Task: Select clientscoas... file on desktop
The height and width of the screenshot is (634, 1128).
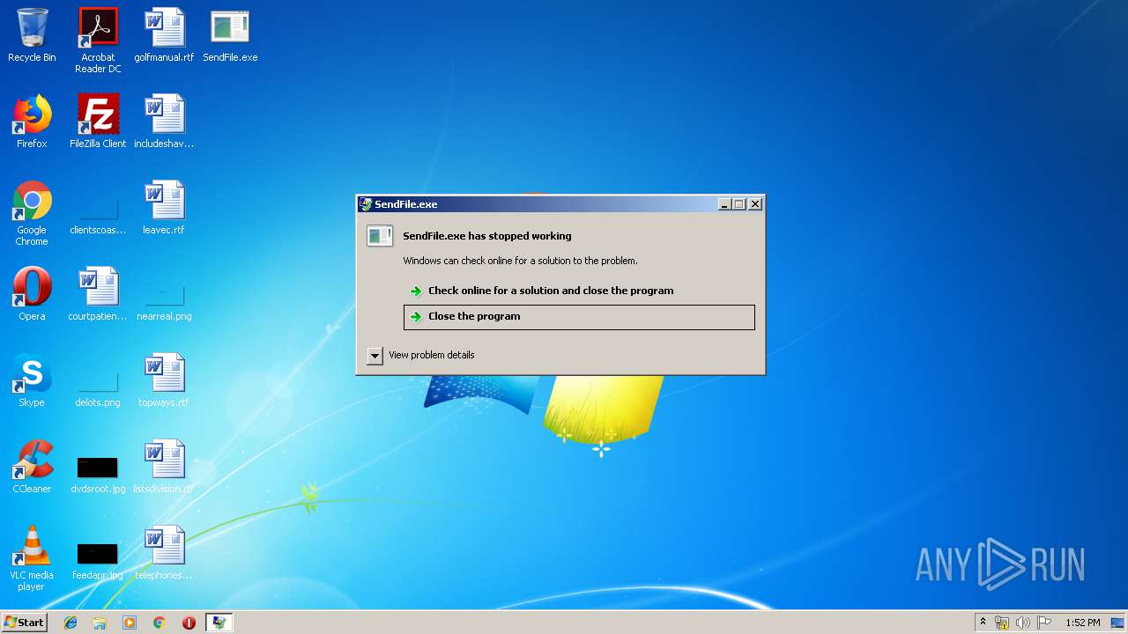Action: click(98, 213)
